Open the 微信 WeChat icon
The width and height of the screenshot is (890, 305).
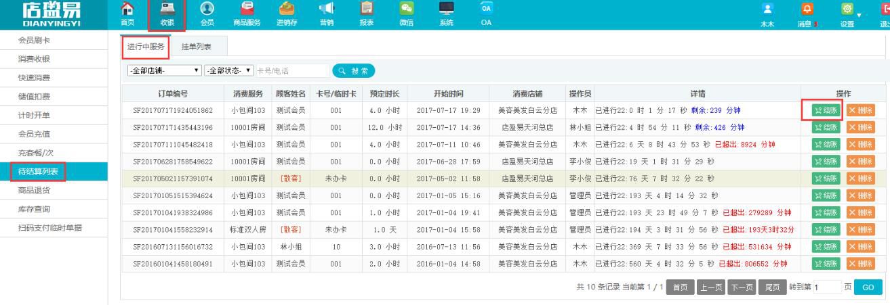[407, 9]
